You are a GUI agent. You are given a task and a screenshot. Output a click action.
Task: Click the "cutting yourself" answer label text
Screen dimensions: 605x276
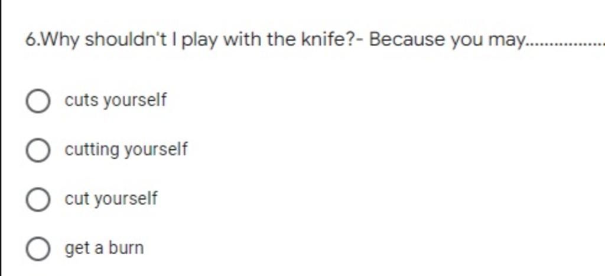click(x=126, y=149)
